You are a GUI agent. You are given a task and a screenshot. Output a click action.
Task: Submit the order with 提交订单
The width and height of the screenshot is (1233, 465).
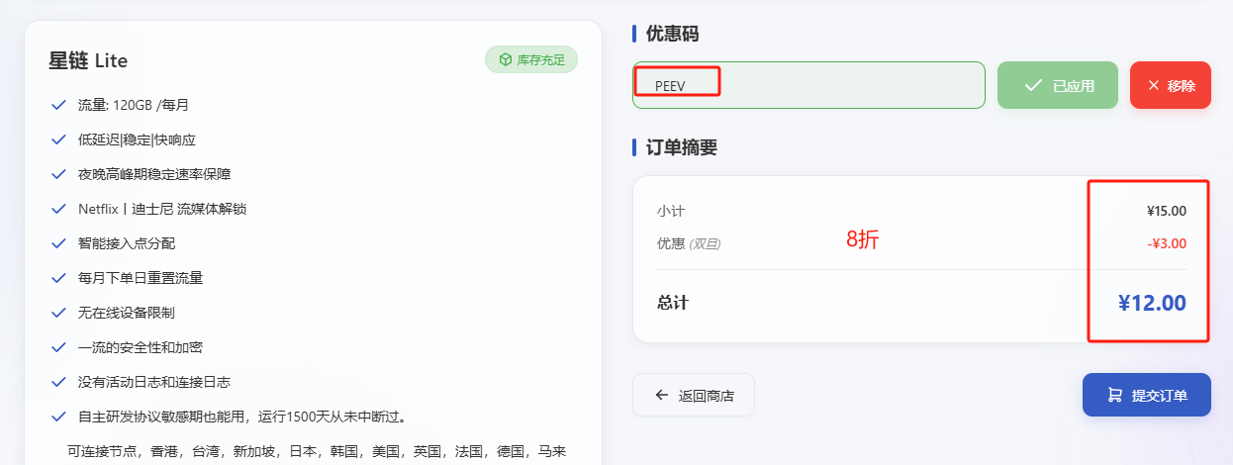coord(1146,396)
